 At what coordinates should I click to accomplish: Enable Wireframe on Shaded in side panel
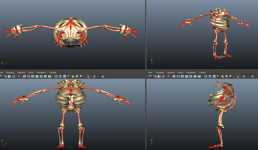click(x=214, y=76)
